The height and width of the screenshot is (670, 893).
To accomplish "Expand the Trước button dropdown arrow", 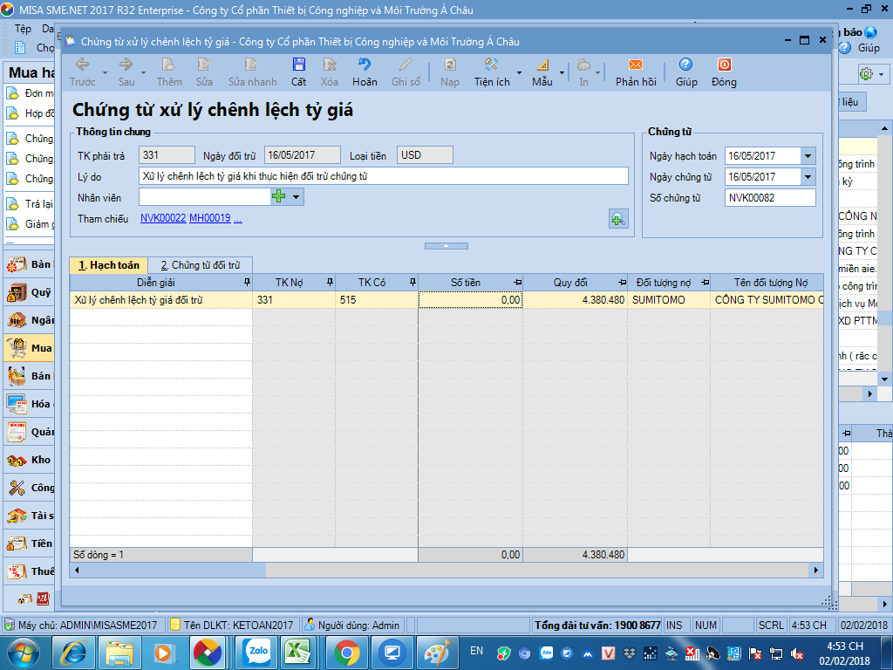I will (105, 73).
